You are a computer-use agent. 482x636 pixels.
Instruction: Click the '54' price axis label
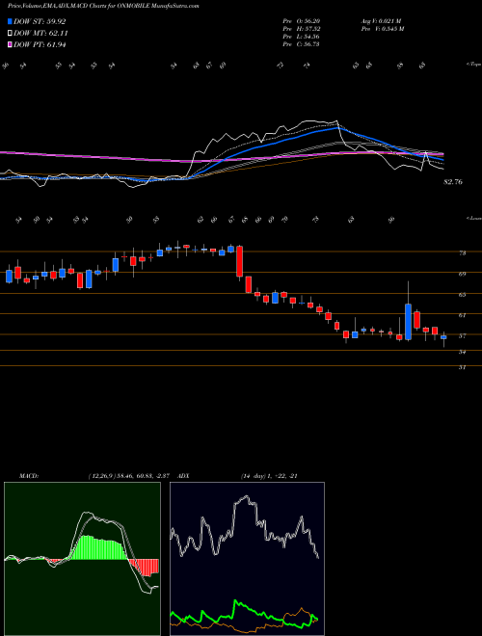462,352
